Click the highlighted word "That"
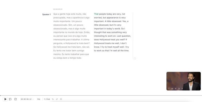202x102 pixels. tap(96, 14)
